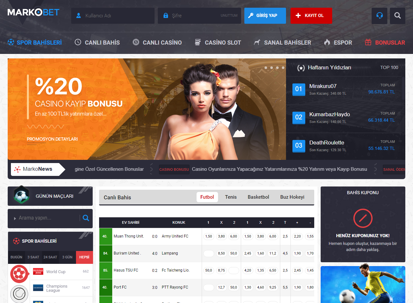Screen dimensions: 413x303
Task: Click the star wreath icon by Haftanın Yıldızları
Action: [x=301, y=68]
